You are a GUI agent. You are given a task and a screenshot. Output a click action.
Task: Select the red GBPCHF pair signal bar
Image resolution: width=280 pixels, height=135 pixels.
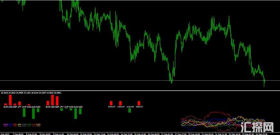tap(139, 103)
